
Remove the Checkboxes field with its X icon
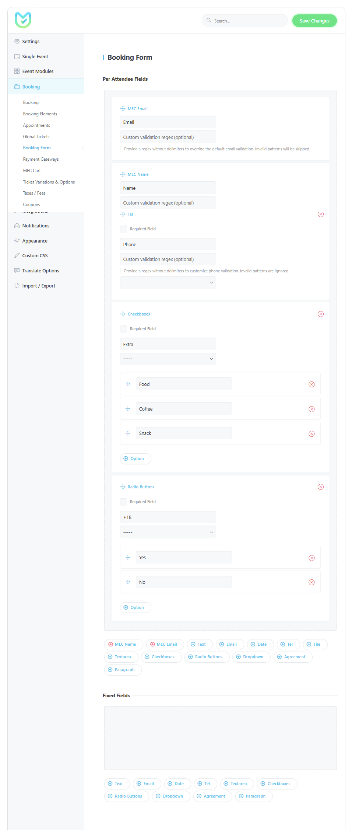coord(320,314)
